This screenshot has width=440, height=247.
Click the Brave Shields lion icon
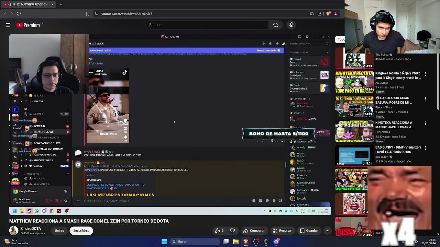click(x=328, y=14)
